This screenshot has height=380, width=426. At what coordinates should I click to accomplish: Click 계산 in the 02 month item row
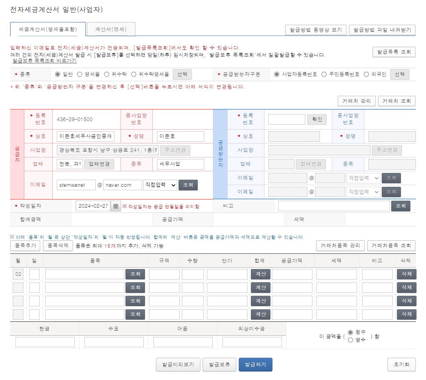pyautogui.click(x=261, y=274)
